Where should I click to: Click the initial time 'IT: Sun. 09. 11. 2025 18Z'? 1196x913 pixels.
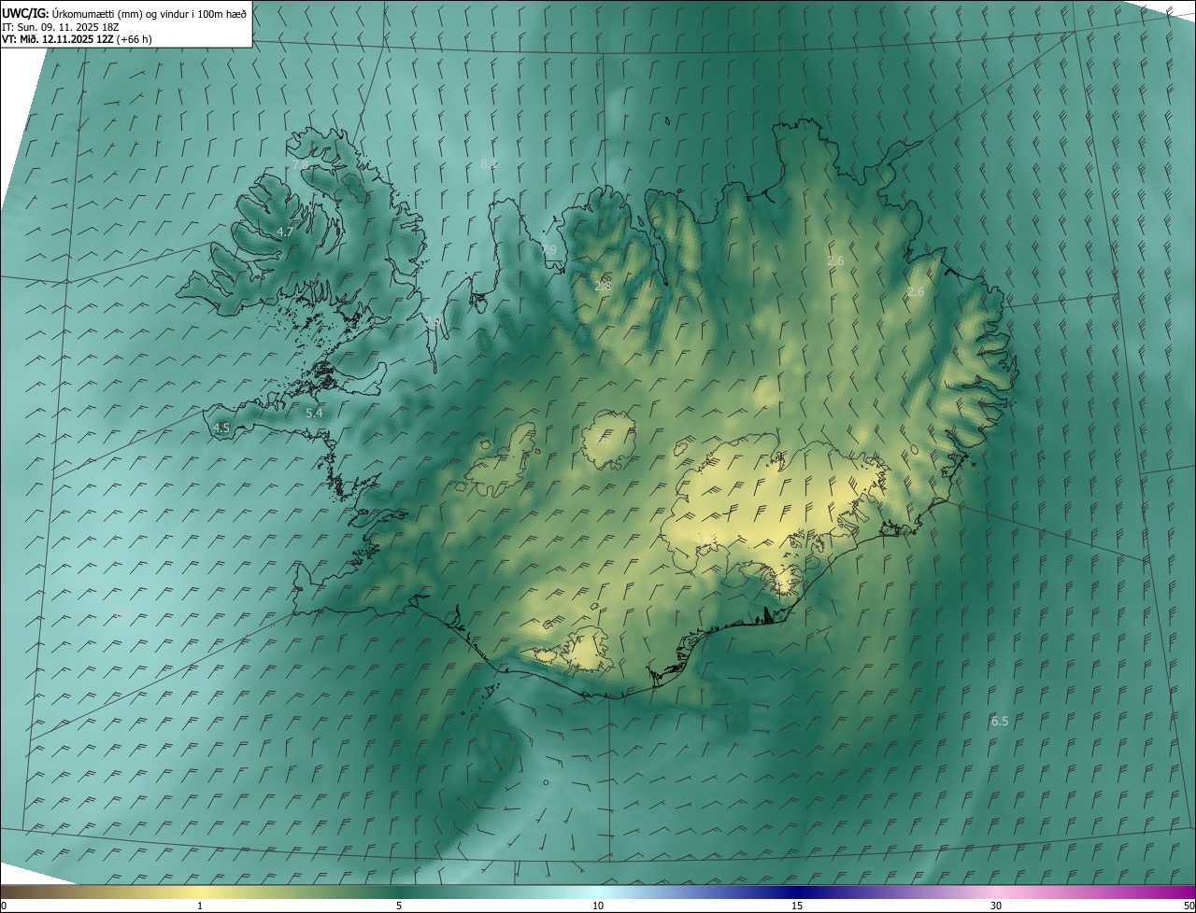click(61, 27)
